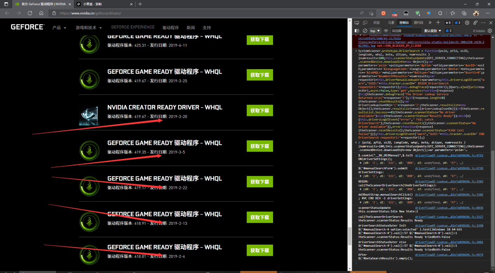The height and width of the screenshot is (273, 495).
Task: Open console settings gear beside 8 hidden
Action: [490, 31]
